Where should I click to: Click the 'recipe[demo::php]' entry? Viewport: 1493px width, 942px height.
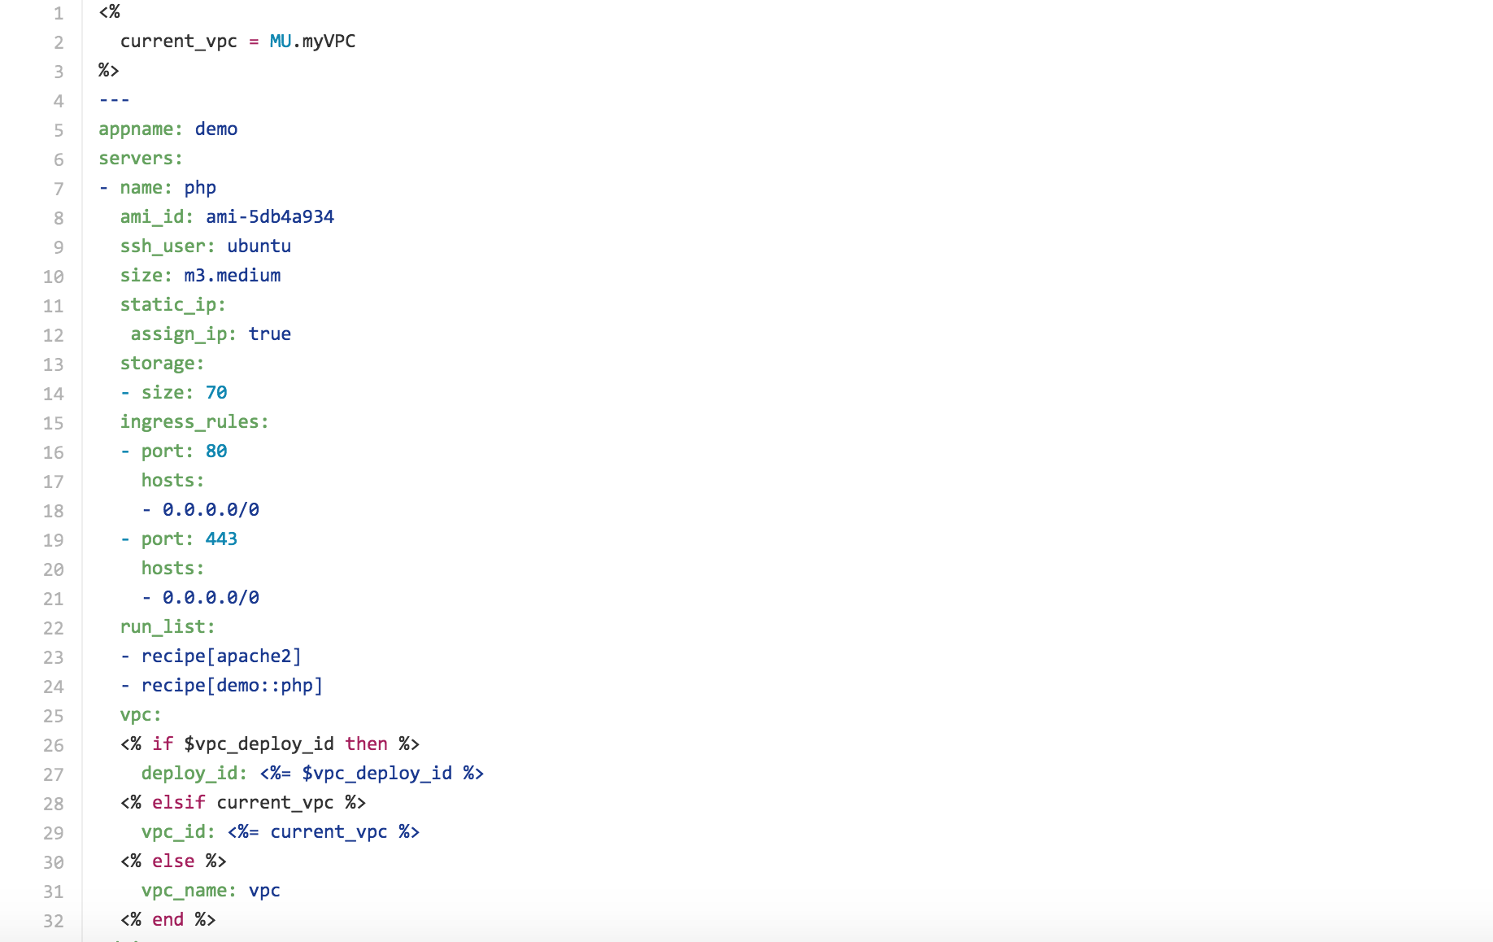click(233, 686)
